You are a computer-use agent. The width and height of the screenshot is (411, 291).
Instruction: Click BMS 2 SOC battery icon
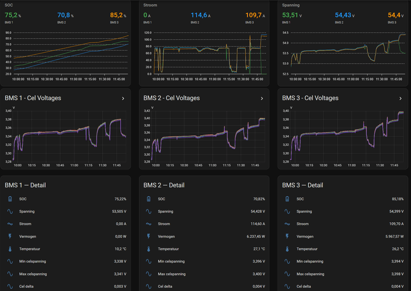tap(148, 199)
